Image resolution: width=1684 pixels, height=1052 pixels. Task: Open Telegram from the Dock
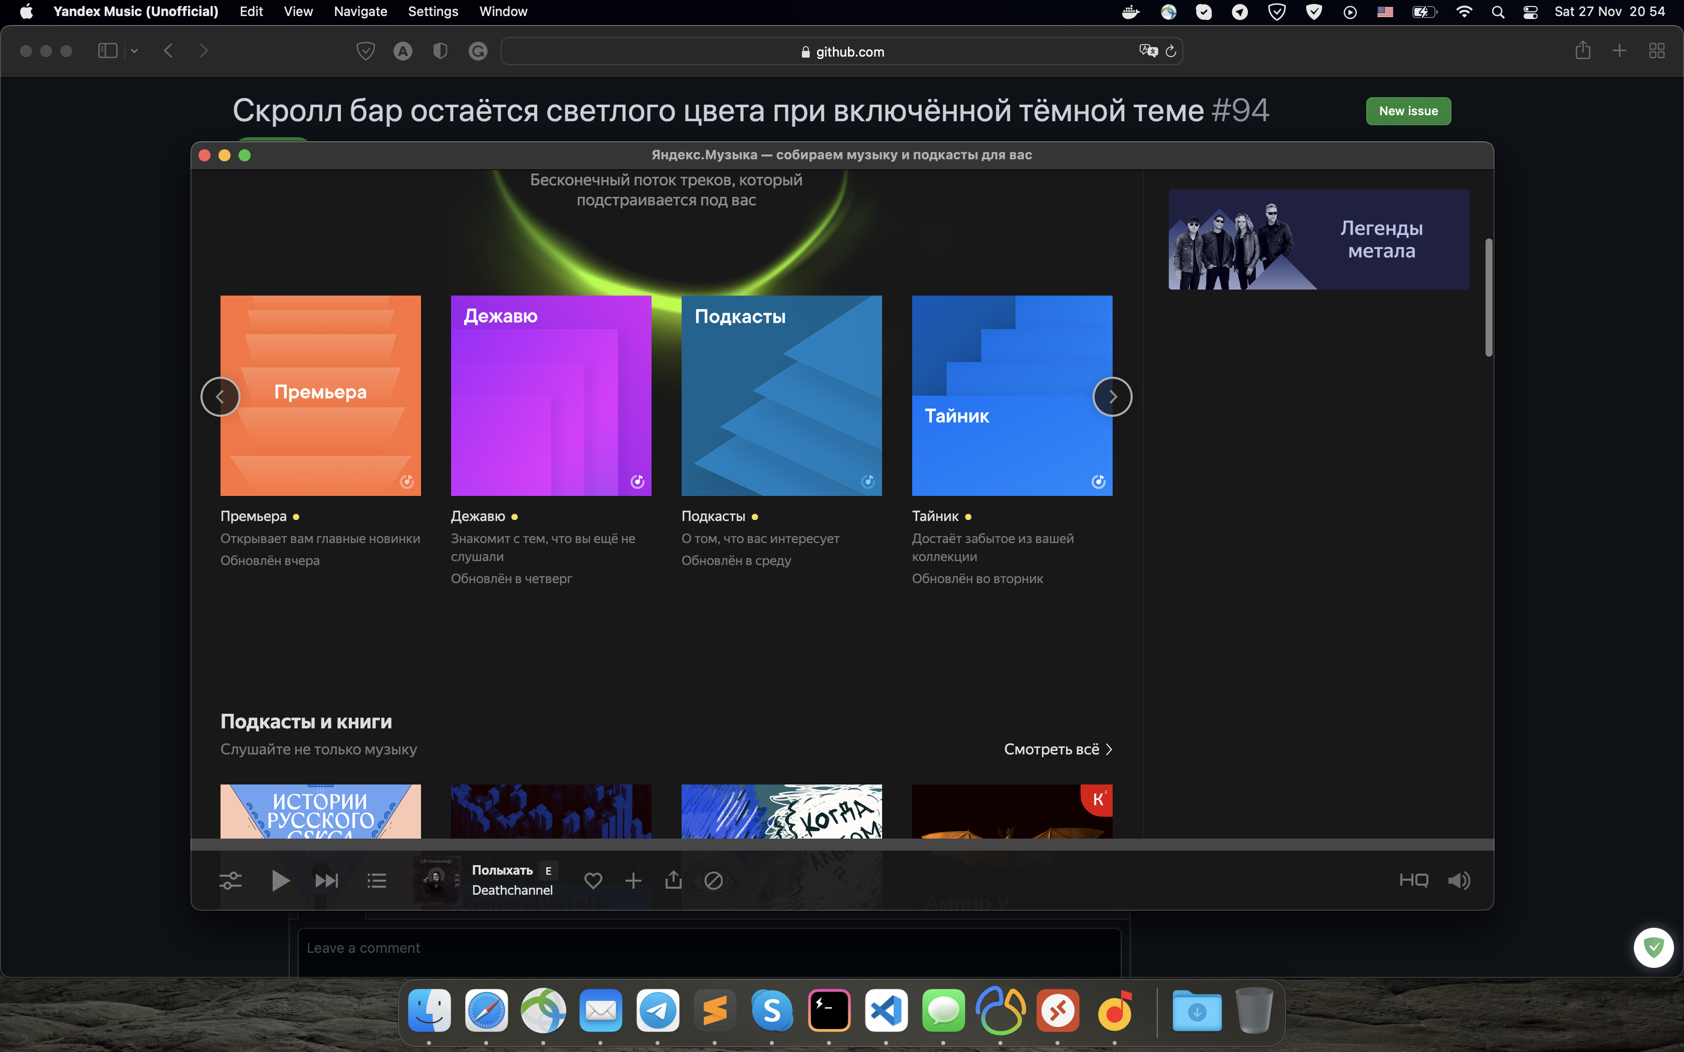tap(658, 1010)
